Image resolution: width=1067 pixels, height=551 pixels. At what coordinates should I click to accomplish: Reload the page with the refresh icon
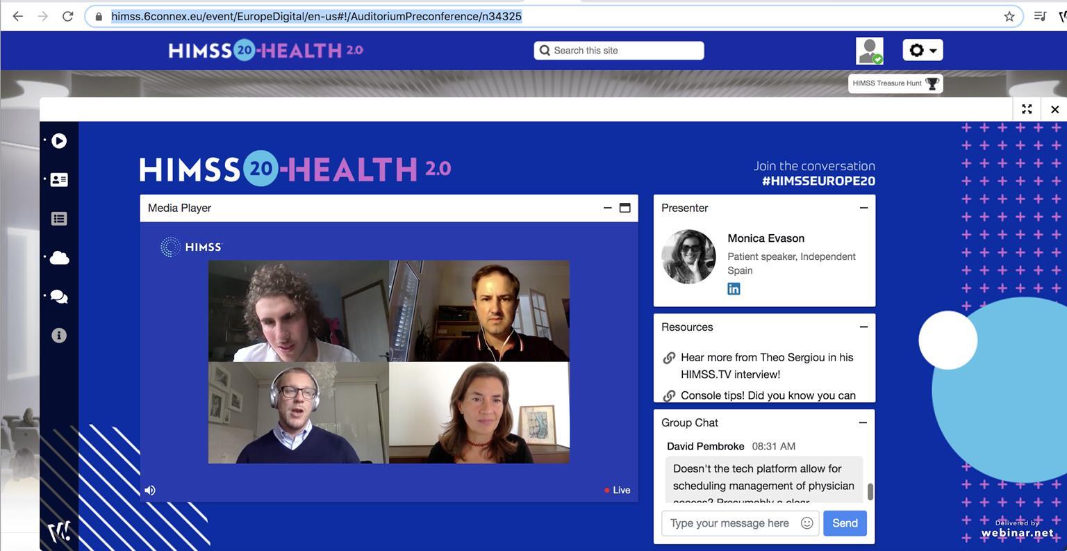[x=67, y=16]
